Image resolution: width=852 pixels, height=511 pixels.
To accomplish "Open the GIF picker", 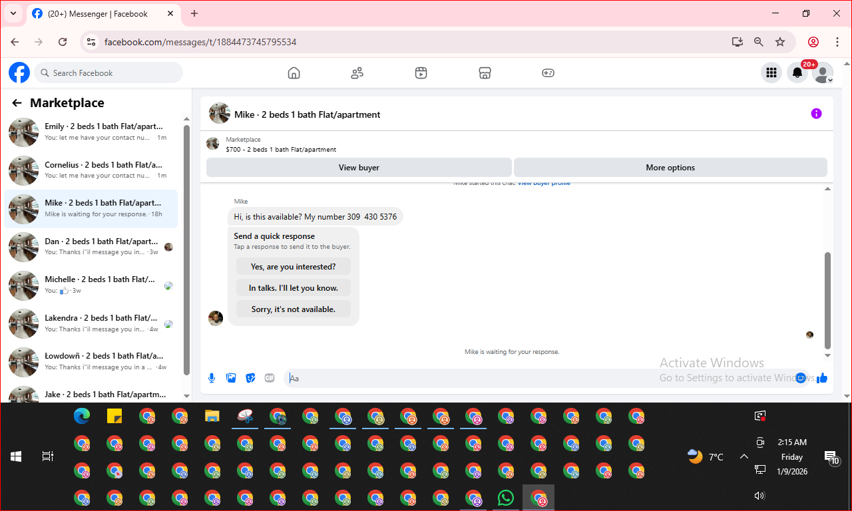I will [x=270, y=378].
